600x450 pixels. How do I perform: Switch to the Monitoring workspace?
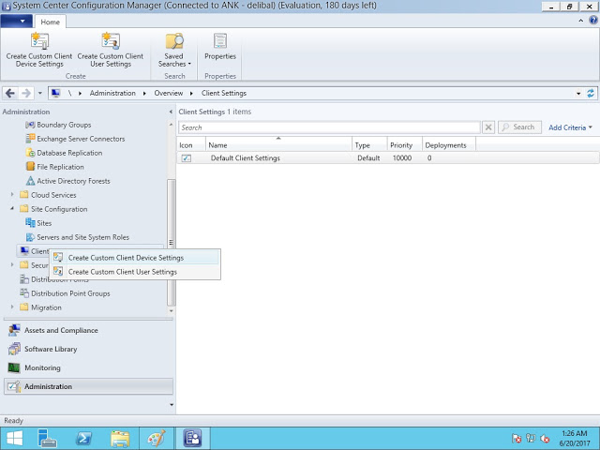(x=42, y=367)
